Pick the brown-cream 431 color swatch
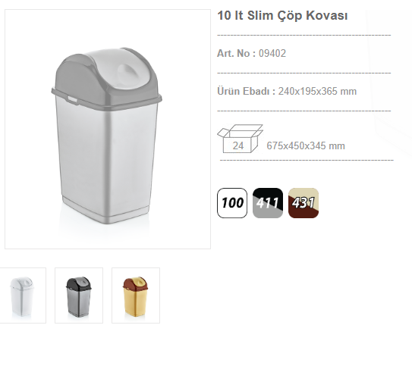The height and width of the screenshot is (369, 412). (x=303, y=203)
